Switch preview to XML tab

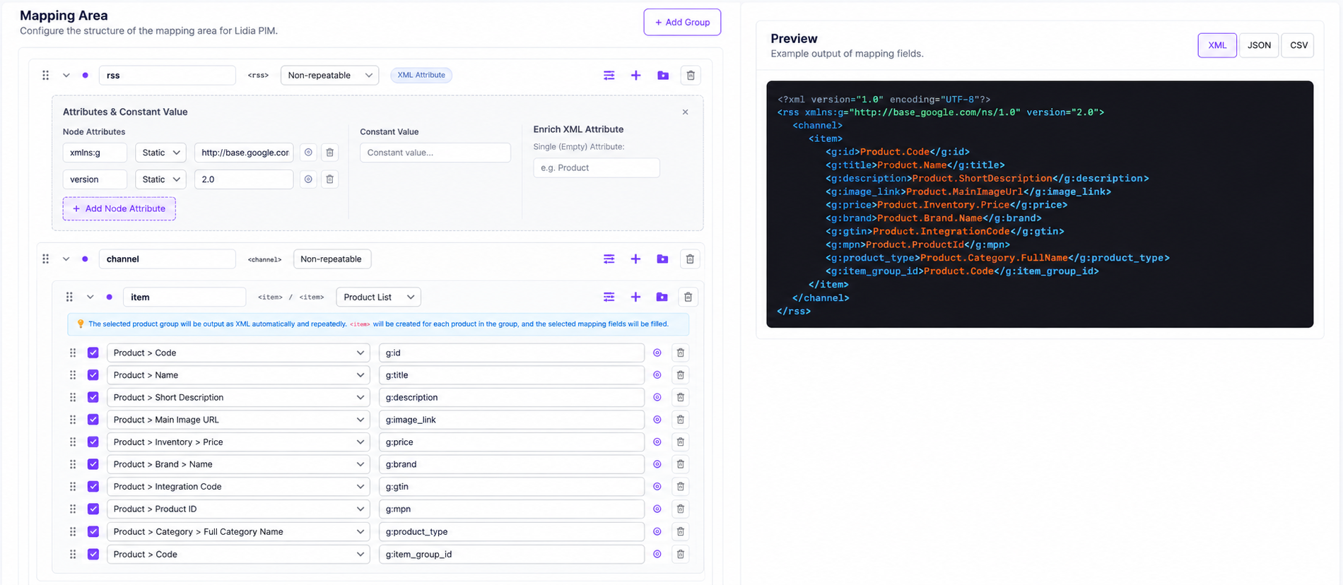tap(1217, 45)
